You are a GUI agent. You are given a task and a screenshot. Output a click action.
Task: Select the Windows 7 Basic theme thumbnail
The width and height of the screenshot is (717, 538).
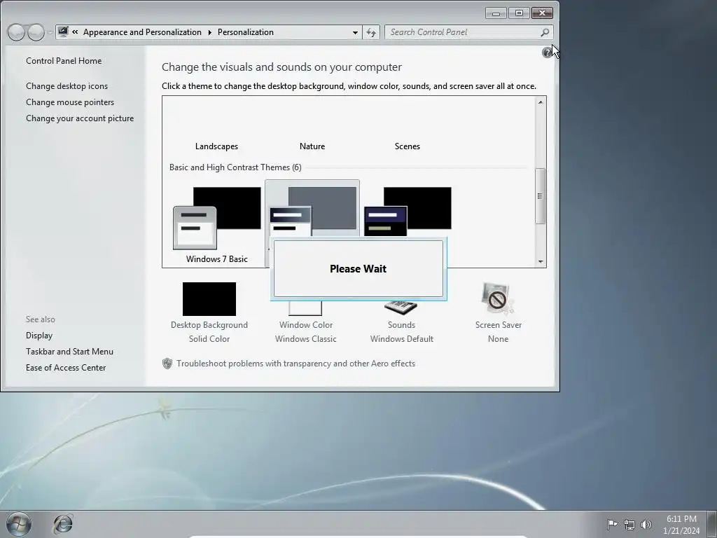point(217,224)
